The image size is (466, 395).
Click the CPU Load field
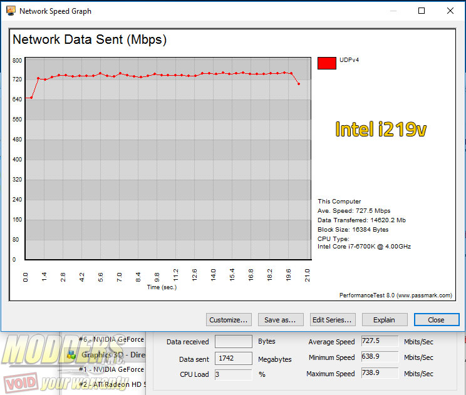pyautogui.click(x=234, y=374)
